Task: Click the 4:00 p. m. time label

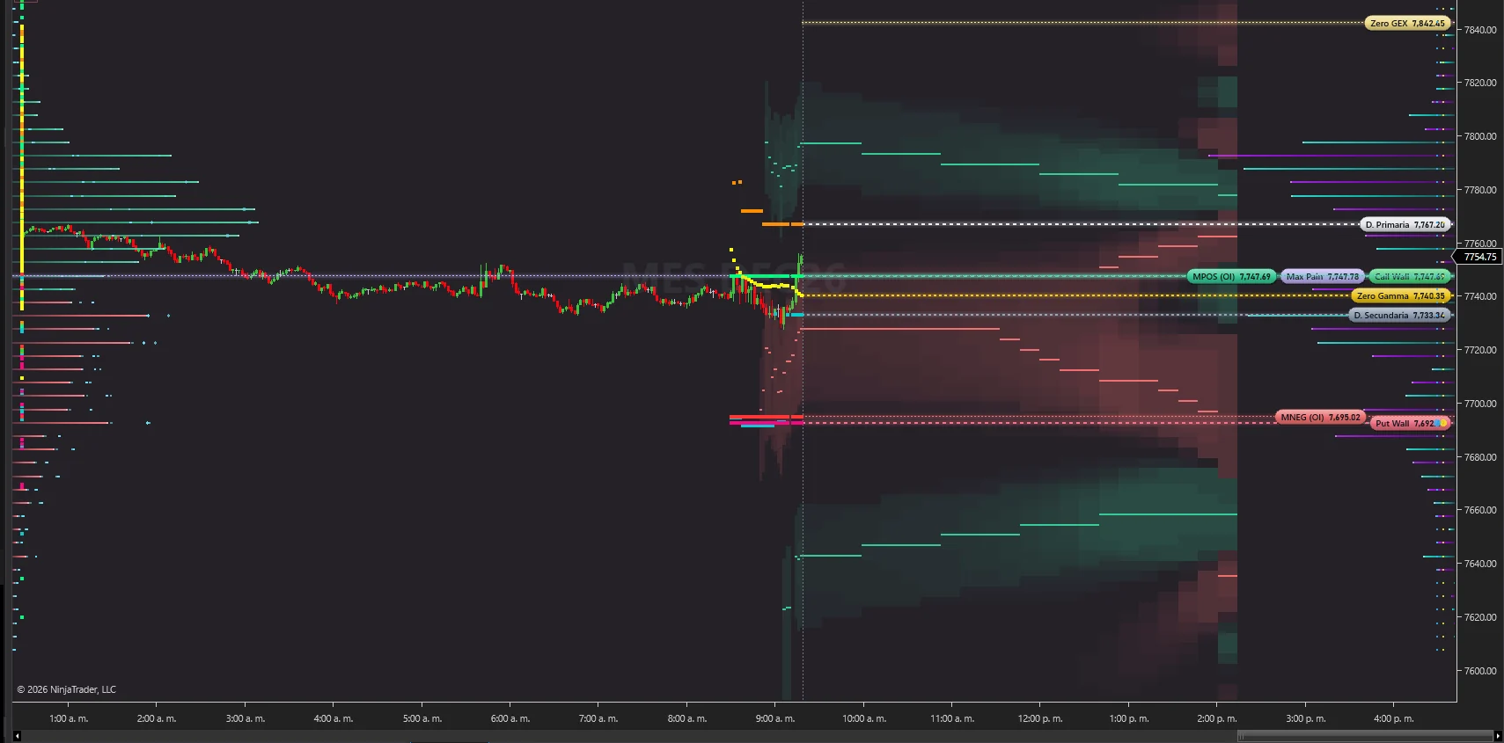Action: [x=1394, y=719]
